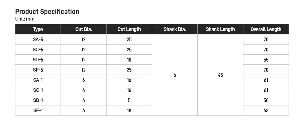Click the merged Shank Dia. value 6
Image resolution: width=304 pixels, height=123 pixels.
tap(175, 75)
